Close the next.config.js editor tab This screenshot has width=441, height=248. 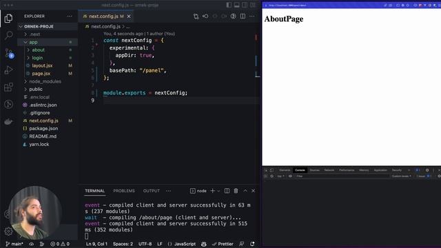coord(129,17)
